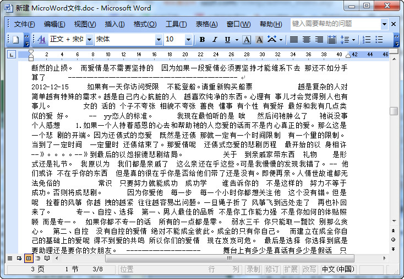The height and width of the screenshot is (279, 404).
Task: Click the help question search box
Action: tap(335, 24)
